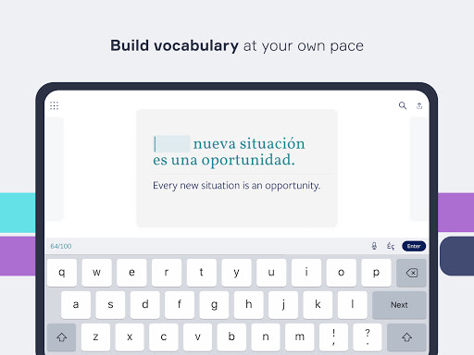Tap the e key

(x=131, y=273)
